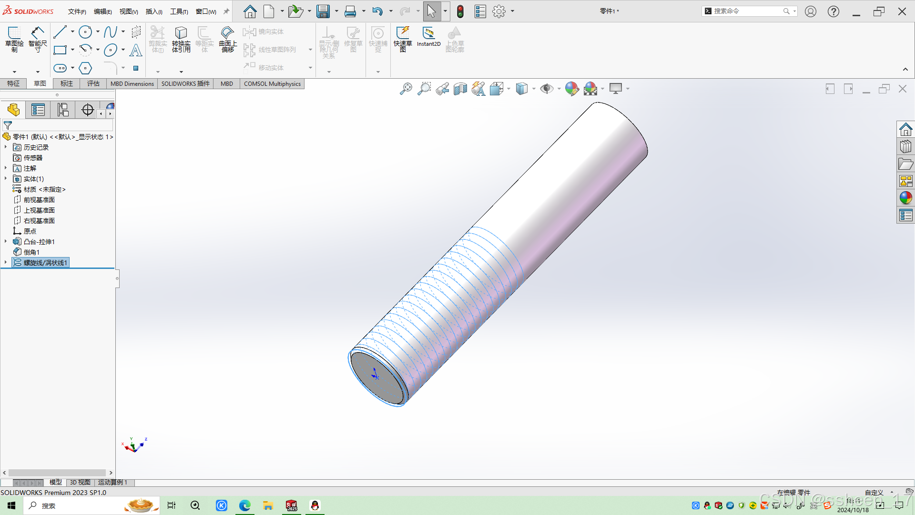Open the PropertyManager tab in the side panel
The width and height of the screenshot is (915, 515).
click(38, 110)
